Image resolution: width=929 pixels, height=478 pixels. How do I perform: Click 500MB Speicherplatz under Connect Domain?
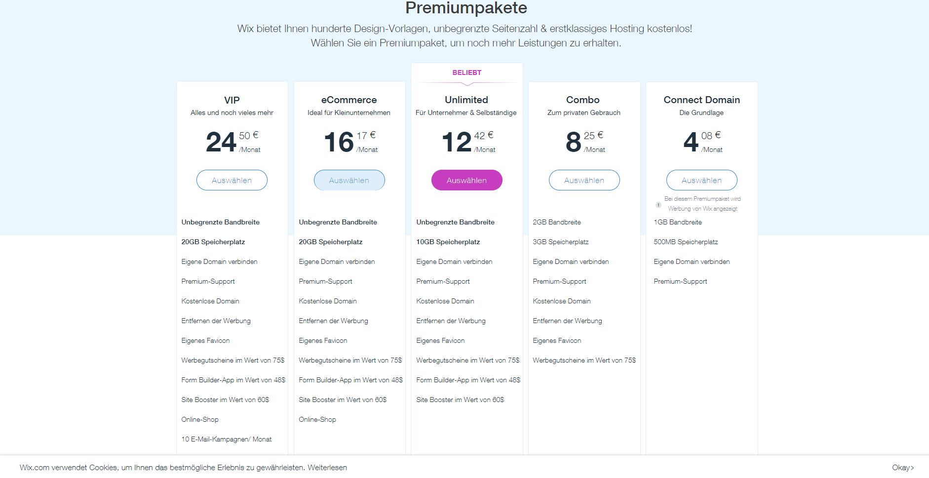click(686, 242)
